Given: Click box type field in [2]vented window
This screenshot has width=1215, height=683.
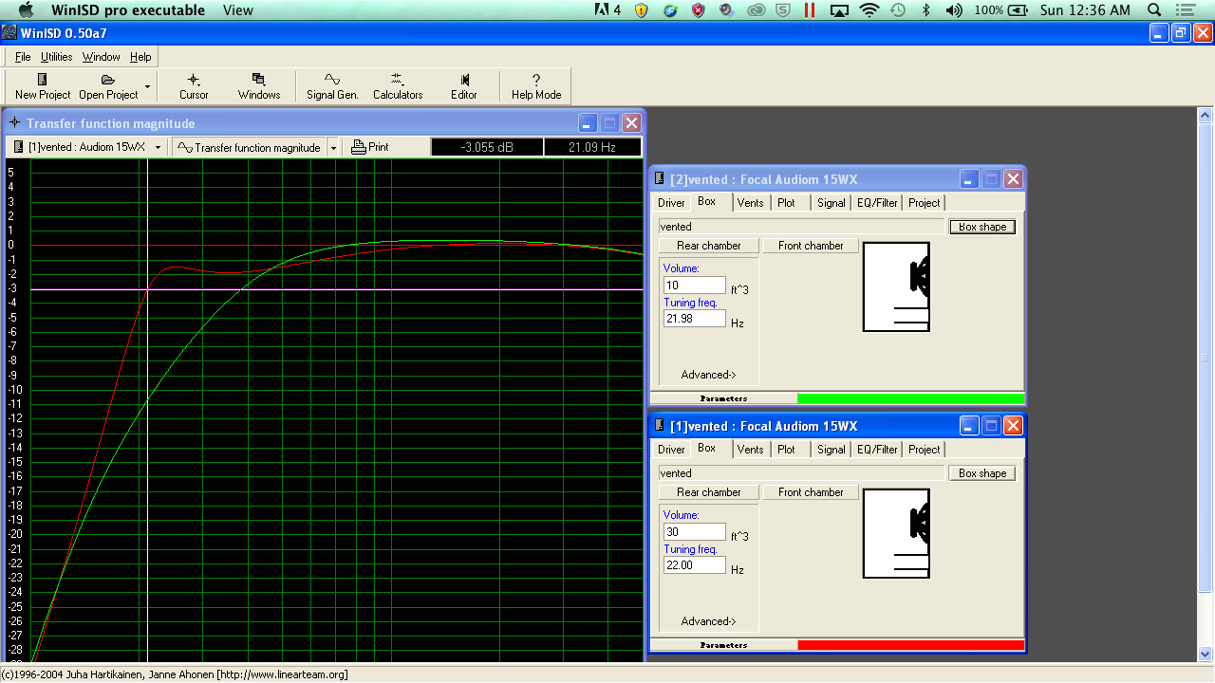Looking at the screenshot, I should (802, 227).
